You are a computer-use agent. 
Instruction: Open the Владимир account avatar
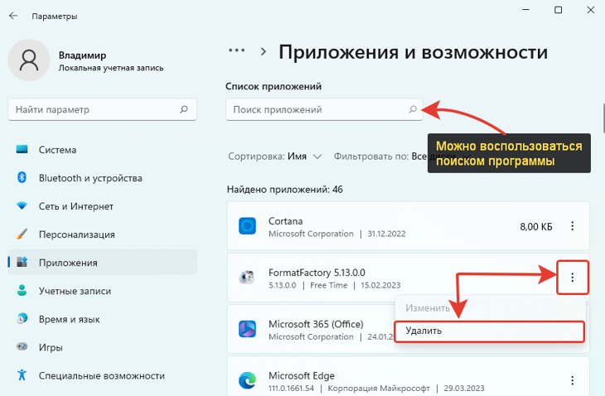click(x=29, y=60)
